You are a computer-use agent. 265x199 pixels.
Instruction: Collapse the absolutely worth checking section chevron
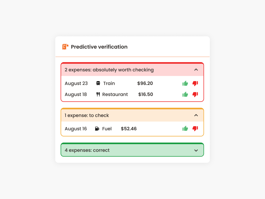(x=196, y=70)
